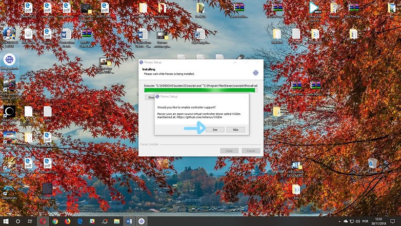Select the Lixeira recycle bin icon
This screenshot has height=226, width=401.
[x=372, y=166]
